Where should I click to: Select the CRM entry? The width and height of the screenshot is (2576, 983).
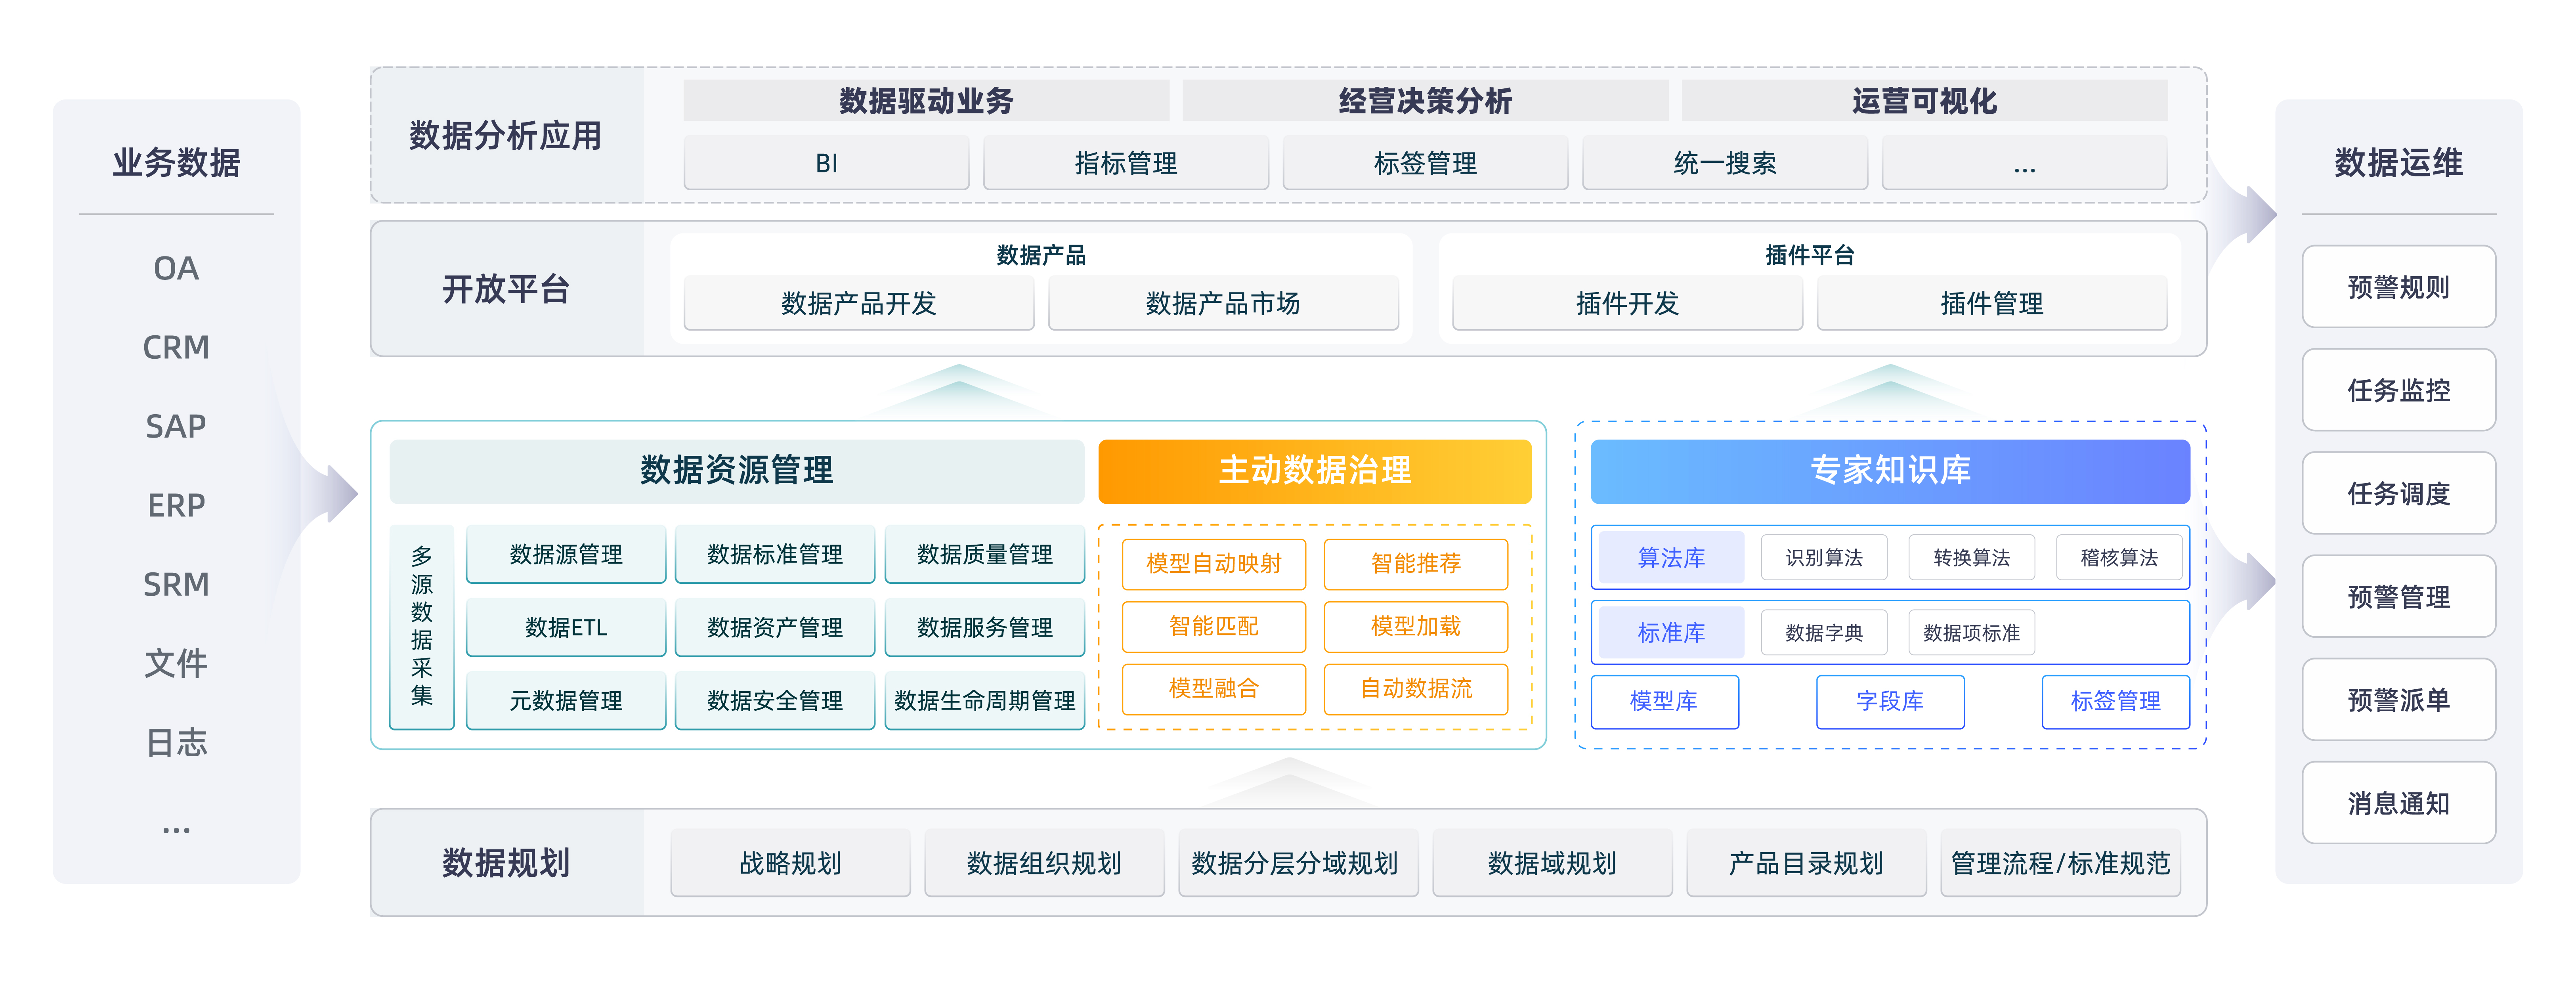tap(176, 347)
